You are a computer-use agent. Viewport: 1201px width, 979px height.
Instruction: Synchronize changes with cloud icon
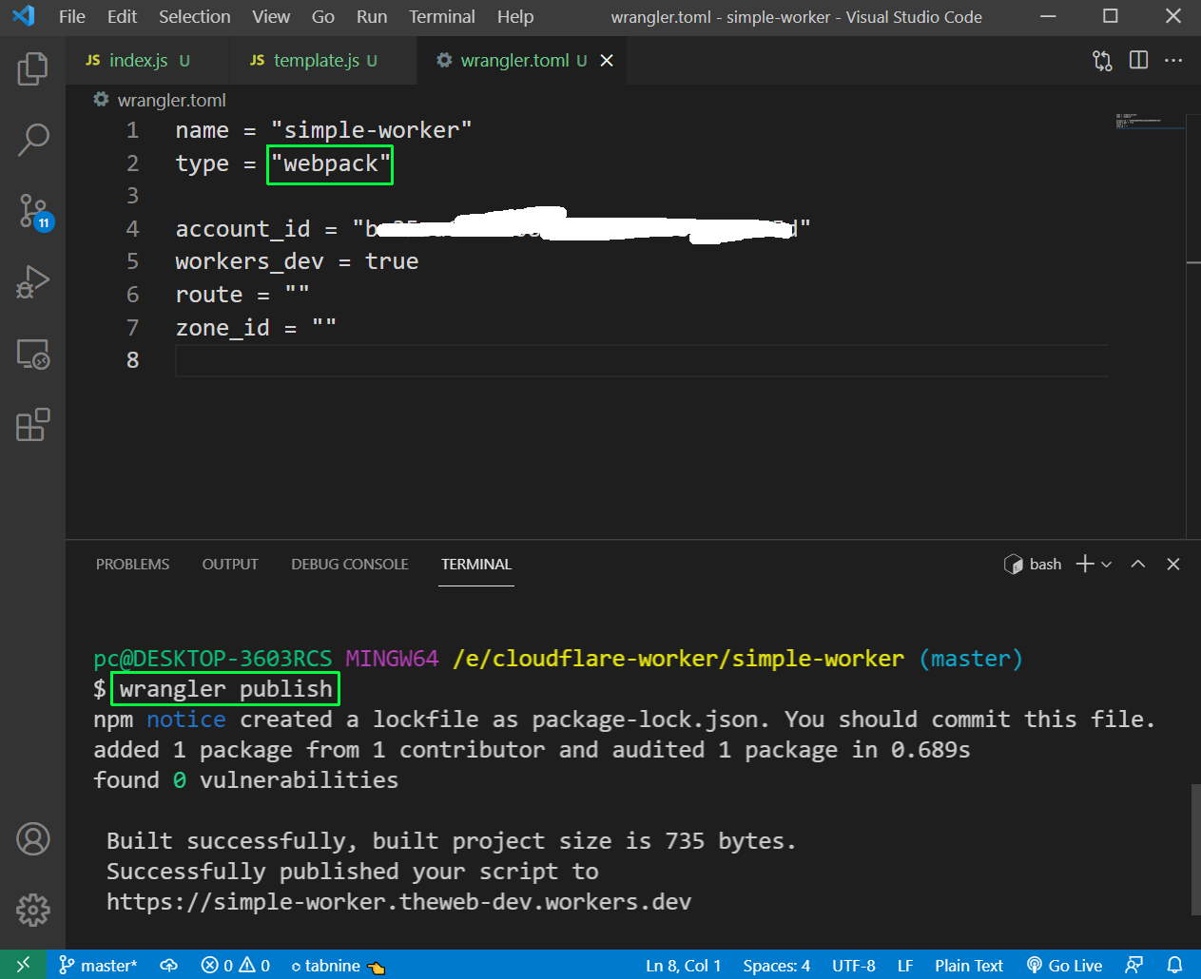point(169,966)
